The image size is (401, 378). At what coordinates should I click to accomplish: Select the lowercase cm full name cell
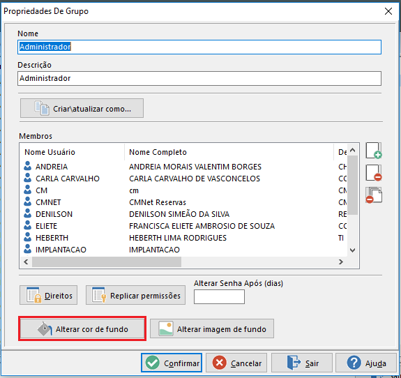point(134,190)
